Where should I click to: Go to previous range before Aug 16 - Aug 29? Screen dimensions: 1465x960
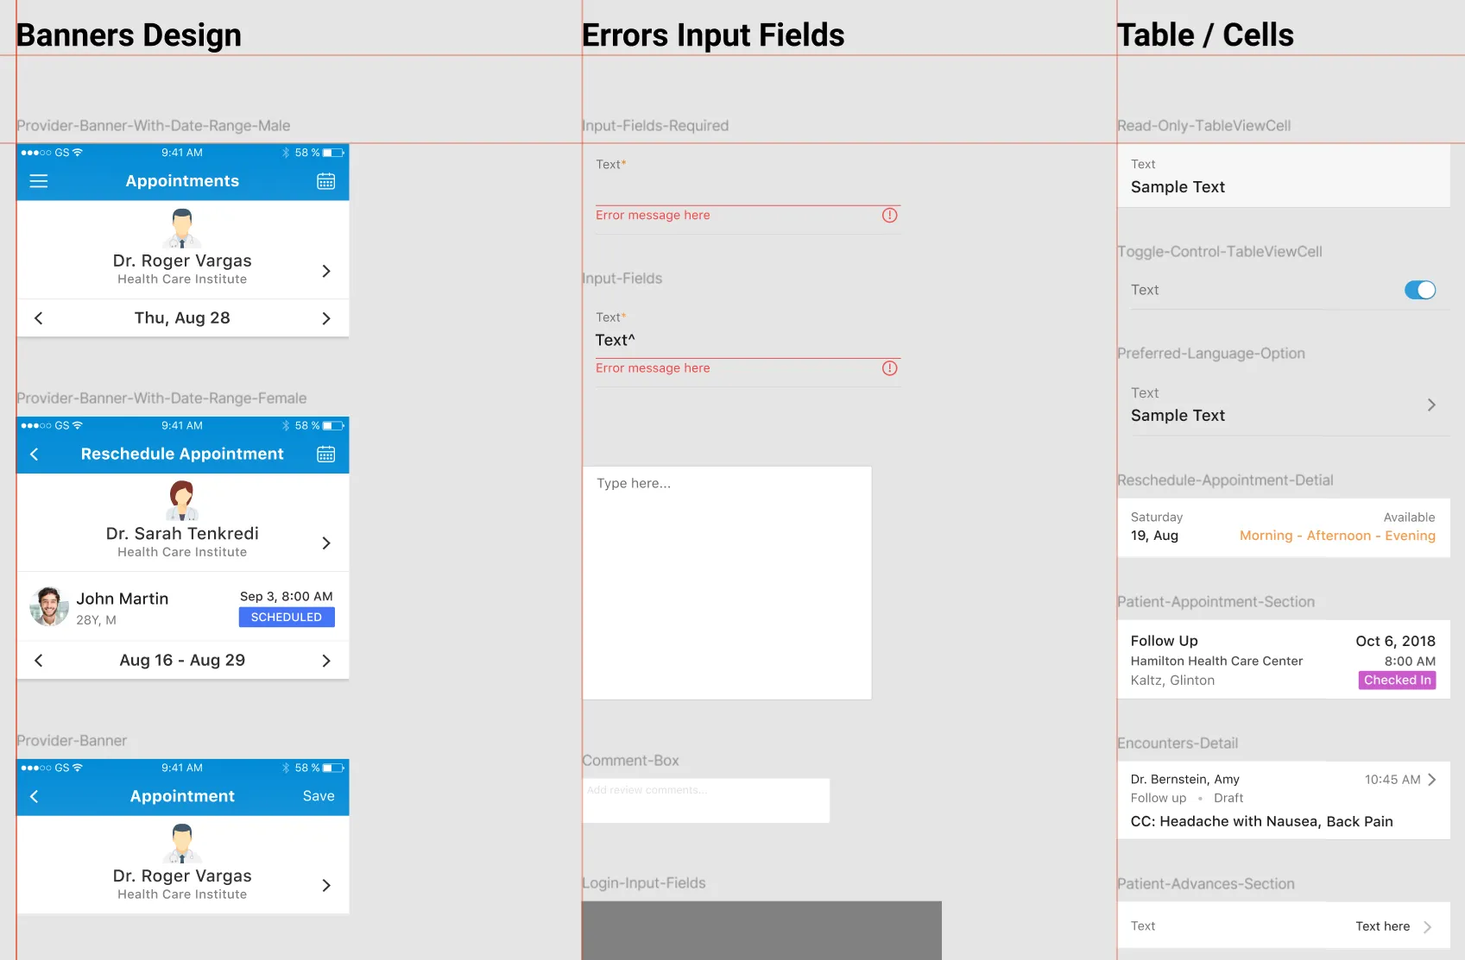(38, 661)
